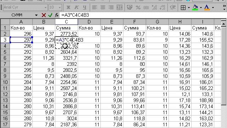The height and width of the screenshot is (128, 227).
Task: Confirm formula with green check mark
Action: click(x=50, y=15)
